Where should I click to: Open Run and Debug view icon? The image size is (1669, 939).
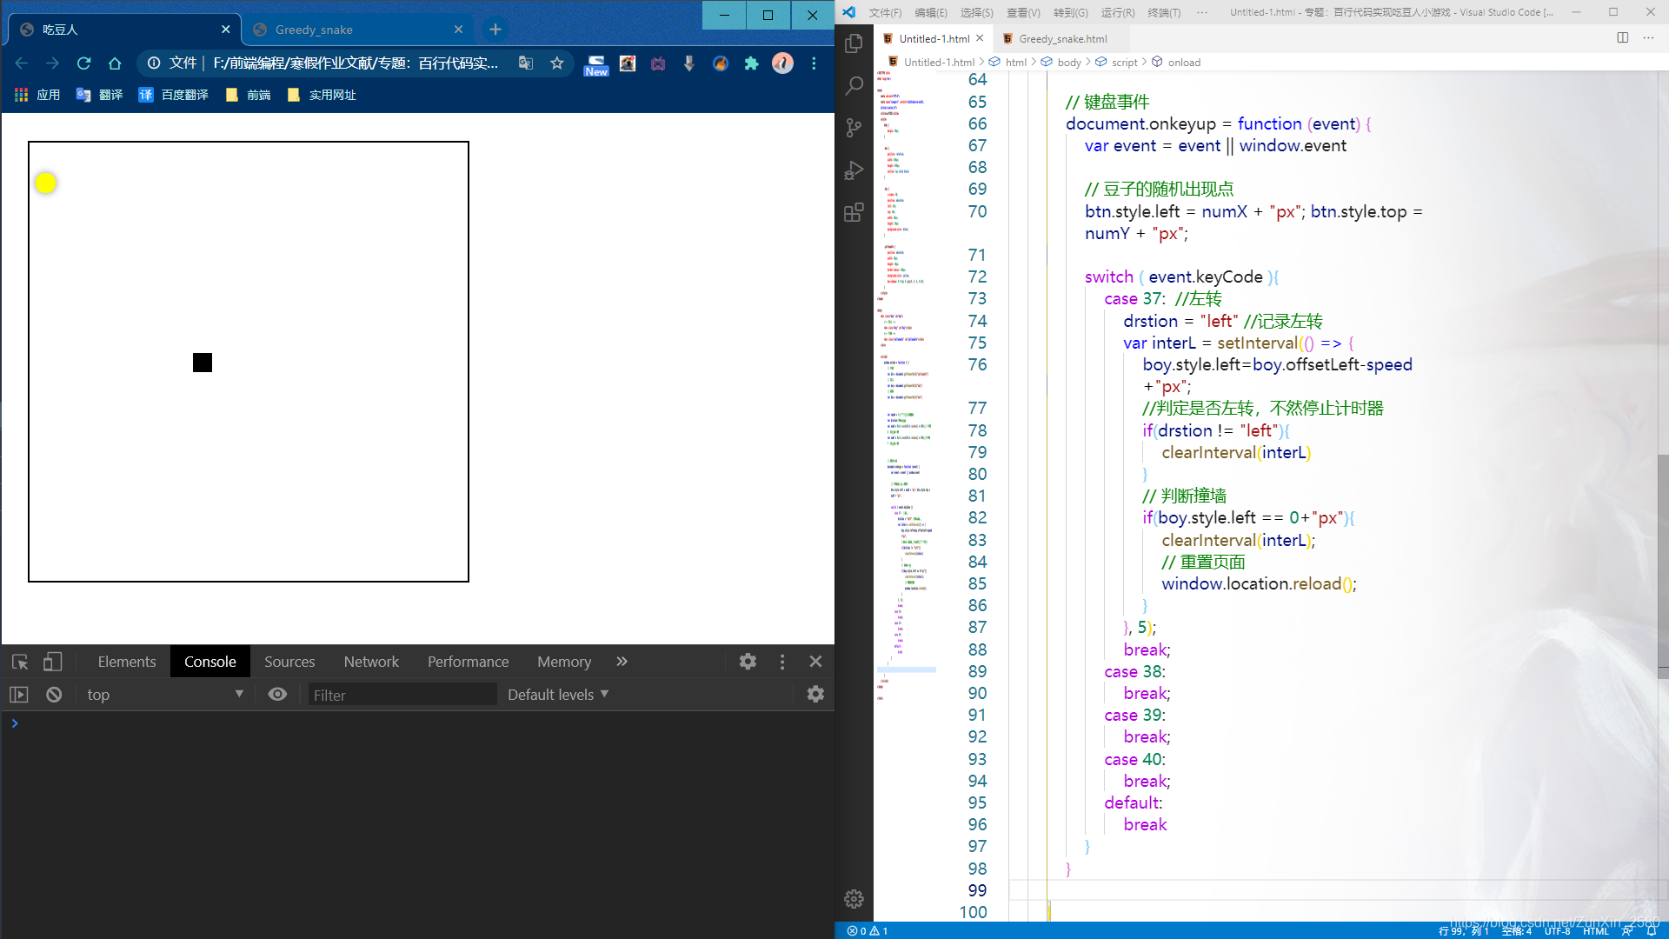coord(854,170)
